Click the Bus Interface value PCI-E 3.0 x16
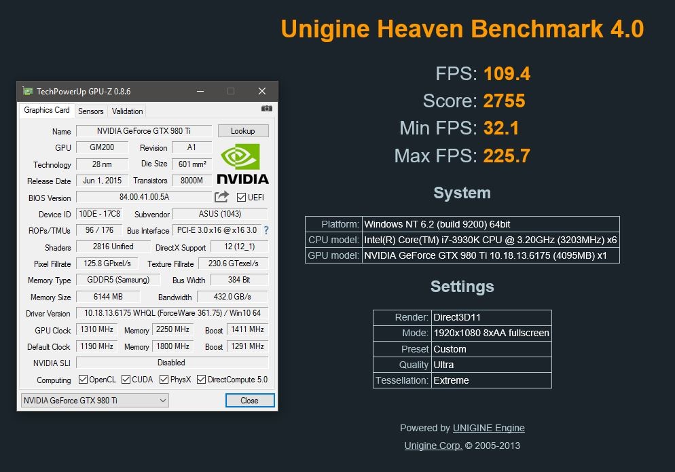The height and width of the screenshot is (472, 675). [x=217, y=230]
